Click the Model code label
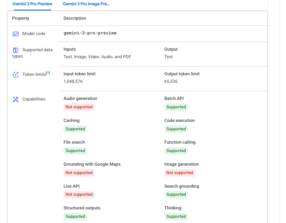This screenshot has height=223, width=286. [x=34, y=34]
